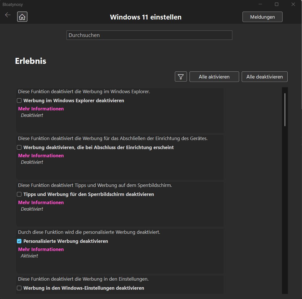The width and height of the screenshot is (302, 299).
Task: Open Mehr Informationen for Einrichtung Werbung
Action: [x=41, y=156]
